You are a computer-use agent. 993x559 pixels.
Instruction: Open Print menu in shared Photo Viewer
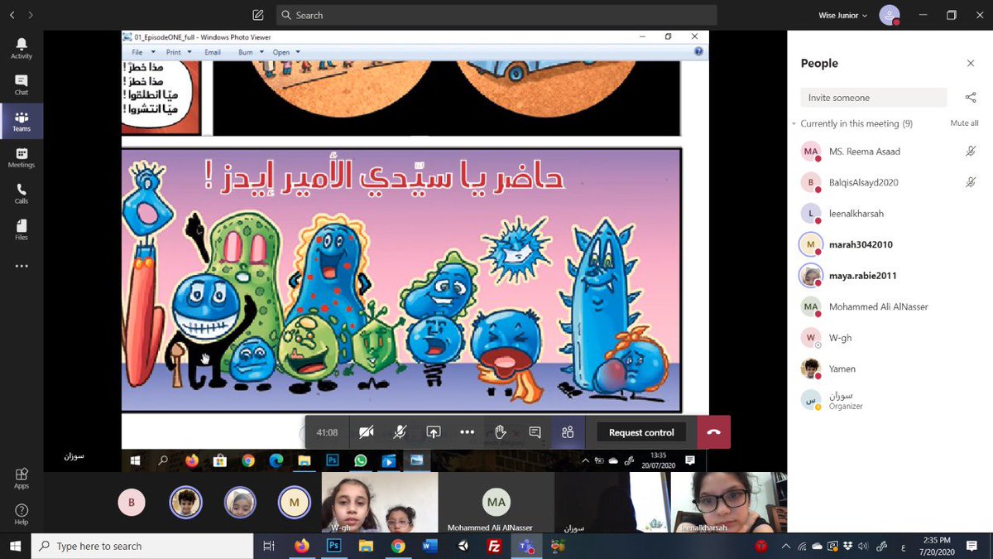[178, 52]
